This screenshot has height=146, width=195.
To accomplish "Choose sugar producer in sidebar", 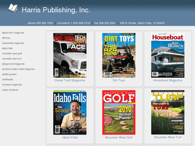I will (x=10, y=90).
